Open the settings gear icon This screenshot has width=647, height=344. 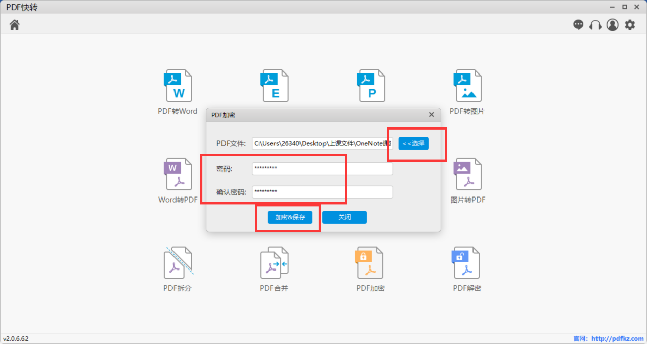(x=630, y=24)
